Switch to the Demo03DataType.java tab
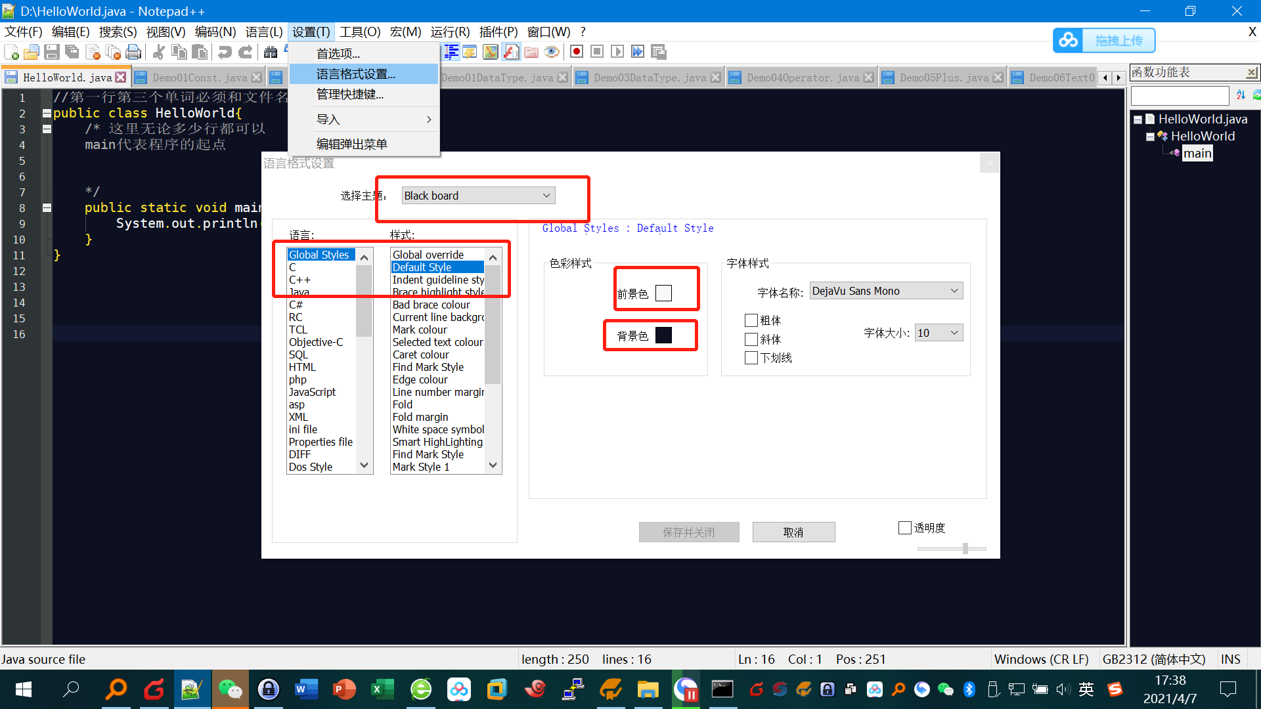1261x709 pixels. pyautogui.click(x=647, y=77)
